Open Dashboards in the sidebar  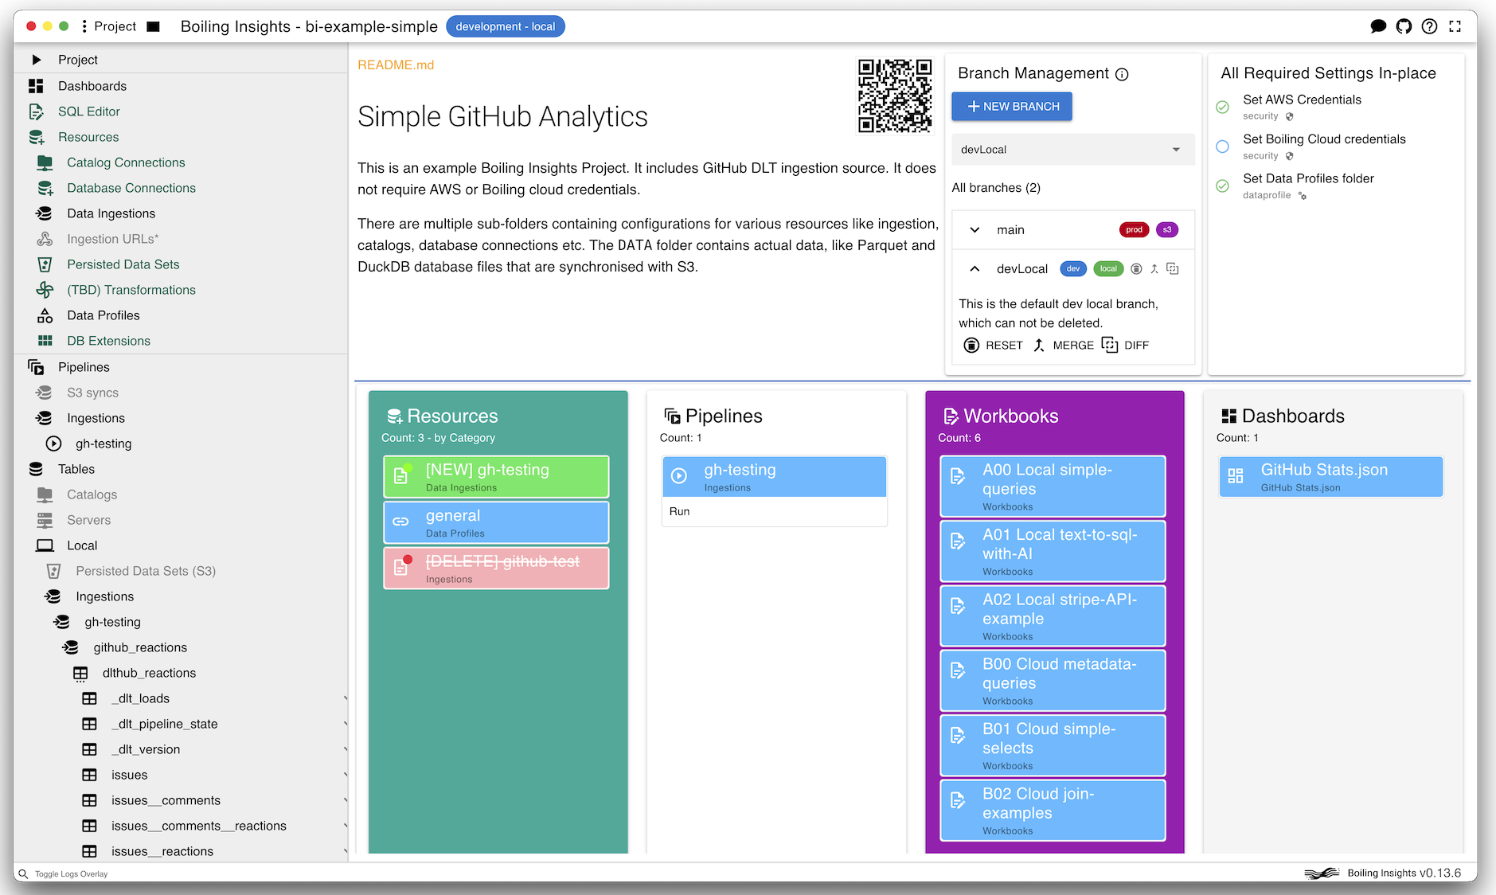point(92,86)
